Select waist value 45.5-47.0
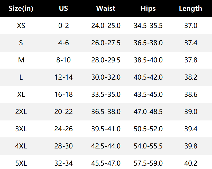Screen dimensions: 212x169 (106, 163)
